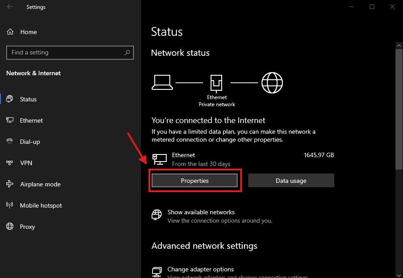
Task: Click the 'From the last 30 days' text
Action: [x=201, y=164]
